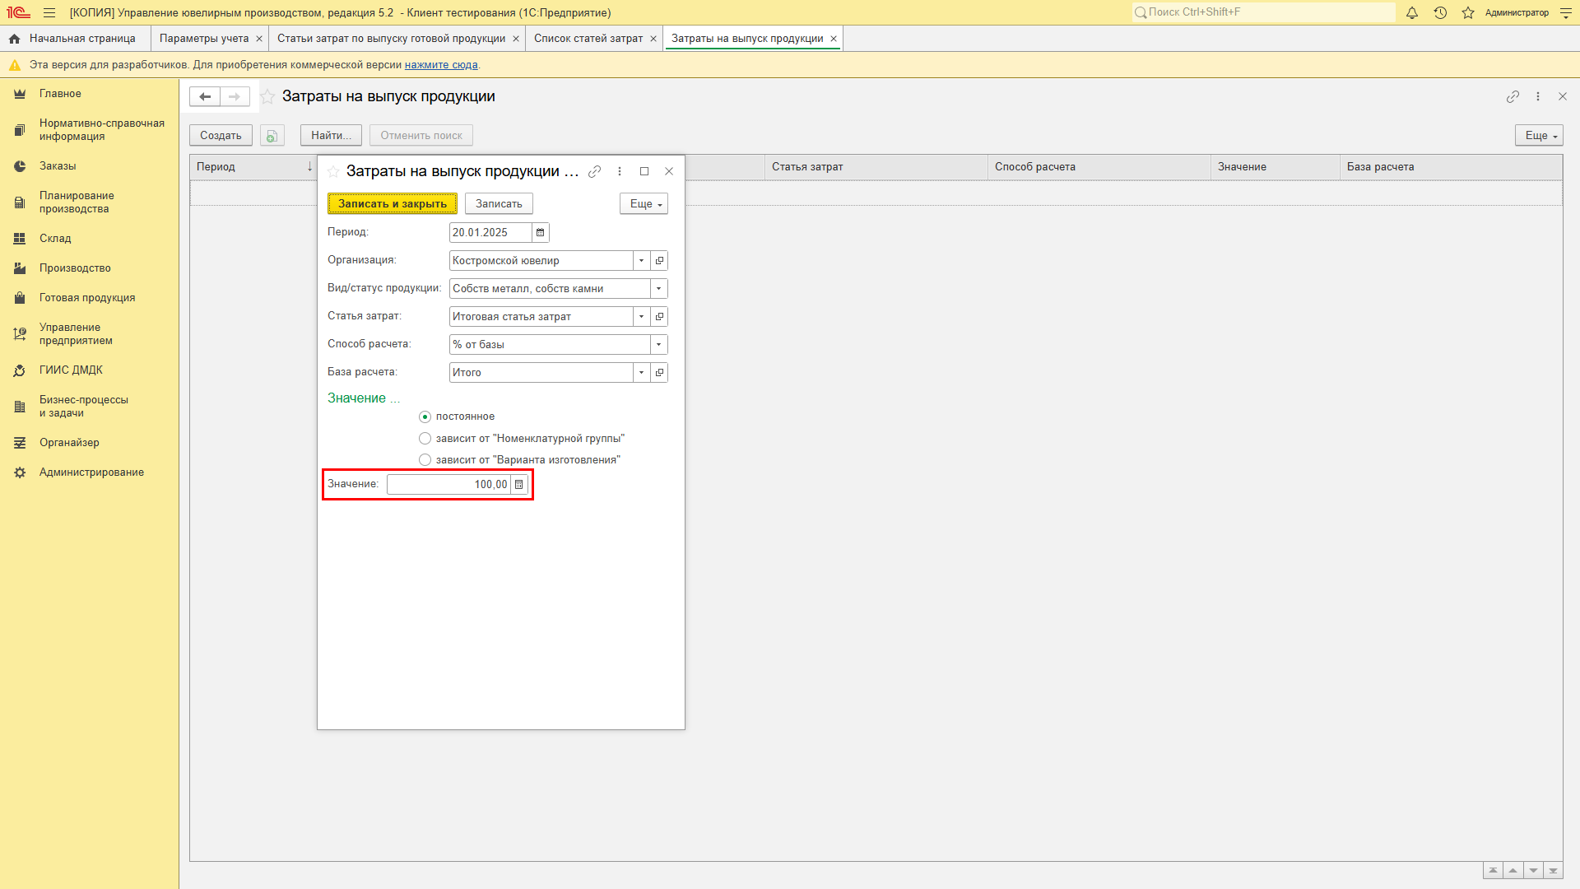
Task: Click Отменить поиск button
Action: click(x=421, y=136)
